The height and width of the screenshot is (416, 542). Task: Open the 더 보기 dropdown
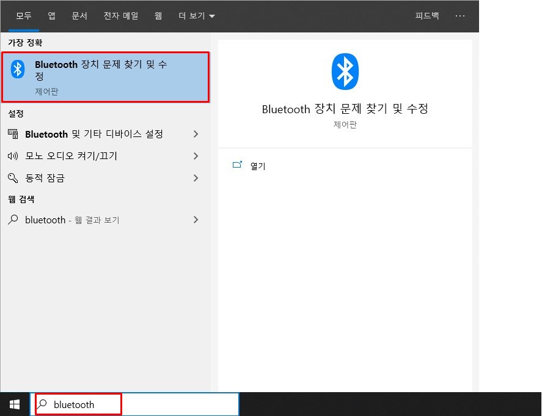(x=197, y=16)
